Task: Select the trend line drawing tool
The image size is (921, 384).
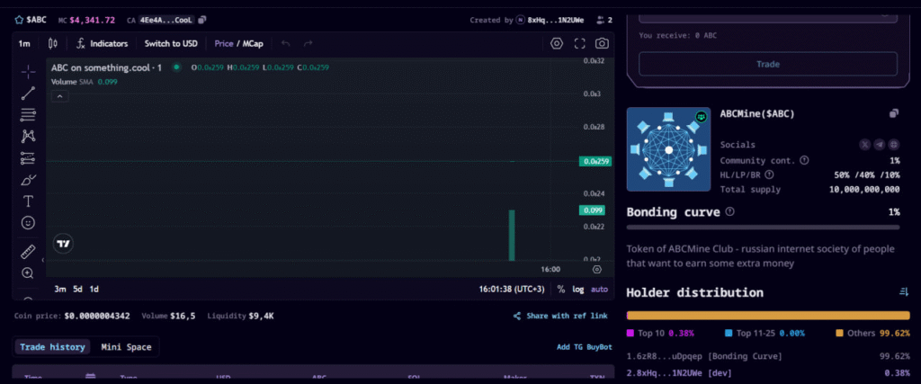Action: (28, 94)
